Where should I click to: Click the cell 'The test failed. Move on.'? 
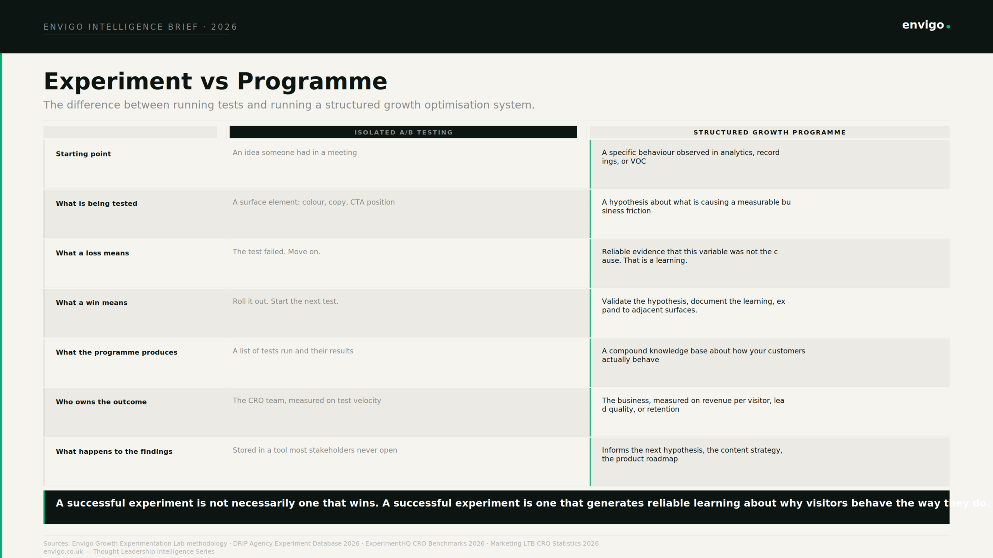[x=277, y=252]
